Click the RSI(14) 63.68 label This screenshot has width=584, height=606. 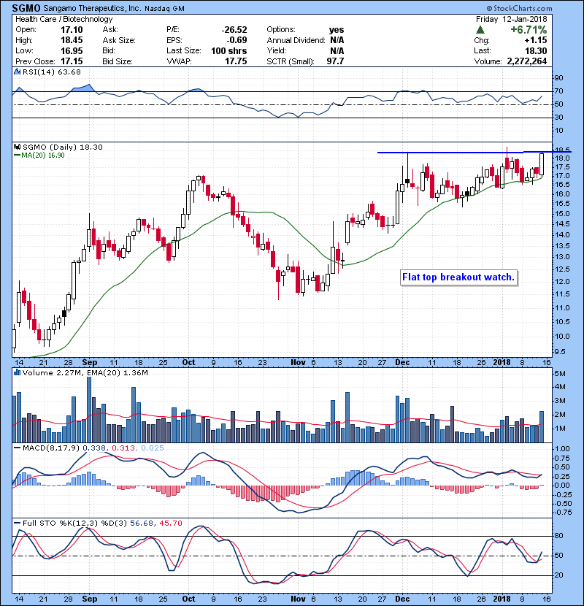[52, 72]
